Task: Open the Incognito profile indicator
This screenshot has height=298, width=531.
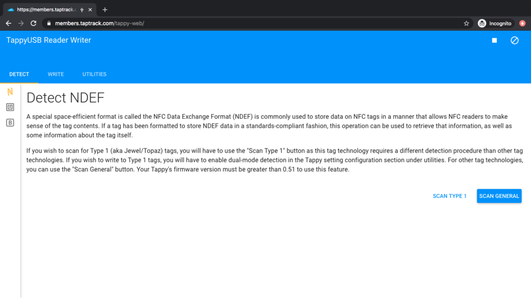Action: tap(494, 23)
